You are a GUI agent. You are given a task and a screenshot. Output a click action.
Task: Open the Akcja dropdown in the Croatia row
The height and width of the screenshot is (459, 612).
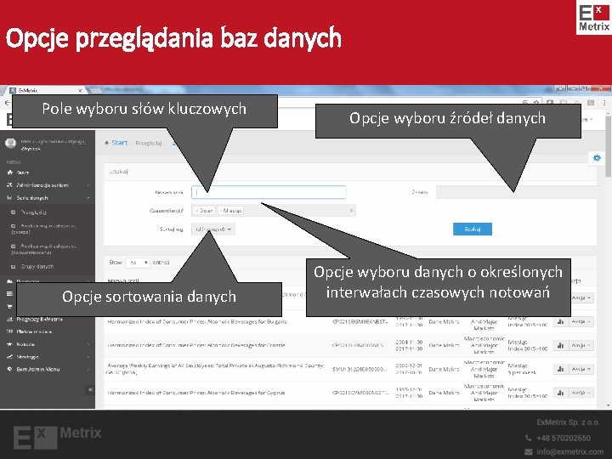coord(581,345)
